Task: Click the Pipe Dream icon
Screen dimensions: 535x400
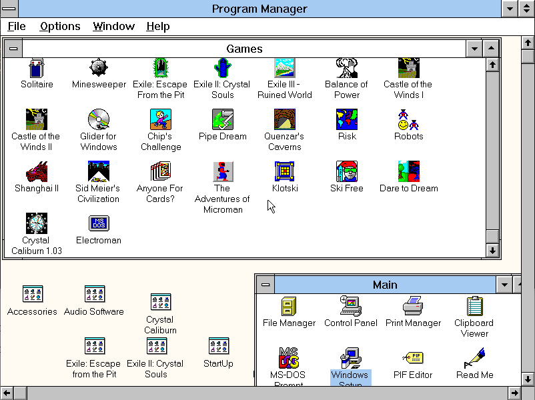Action: pos(222,119)
